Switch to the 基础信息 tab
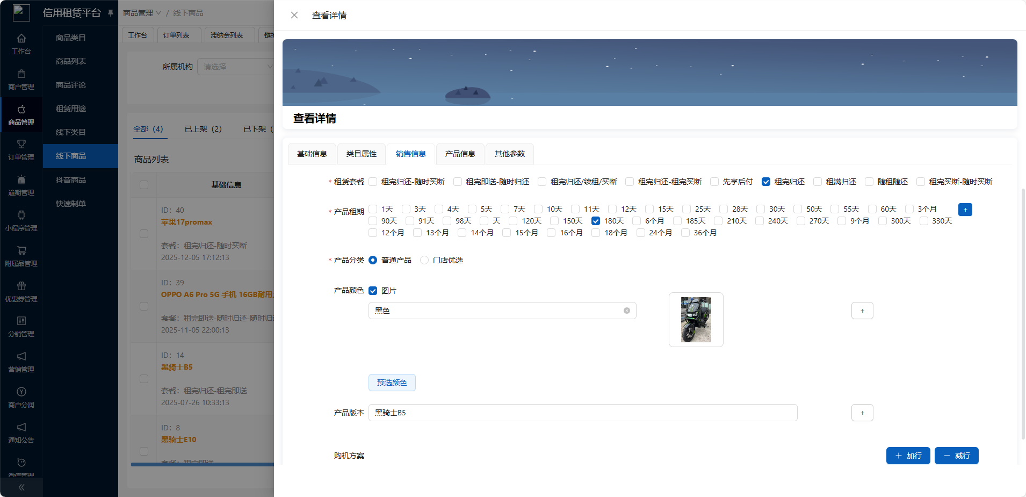Image resolution: width=1026 pixels, height=497 pixels. click(312, 154)
